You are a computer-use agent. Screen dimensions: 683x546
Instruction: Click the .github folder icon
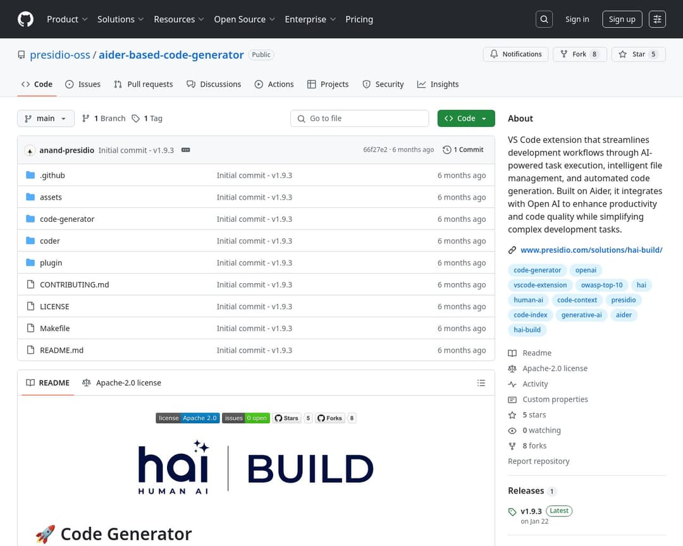point(30,175)
